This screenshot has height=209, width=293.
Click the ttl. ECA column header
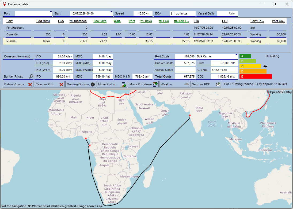[164, 21]
